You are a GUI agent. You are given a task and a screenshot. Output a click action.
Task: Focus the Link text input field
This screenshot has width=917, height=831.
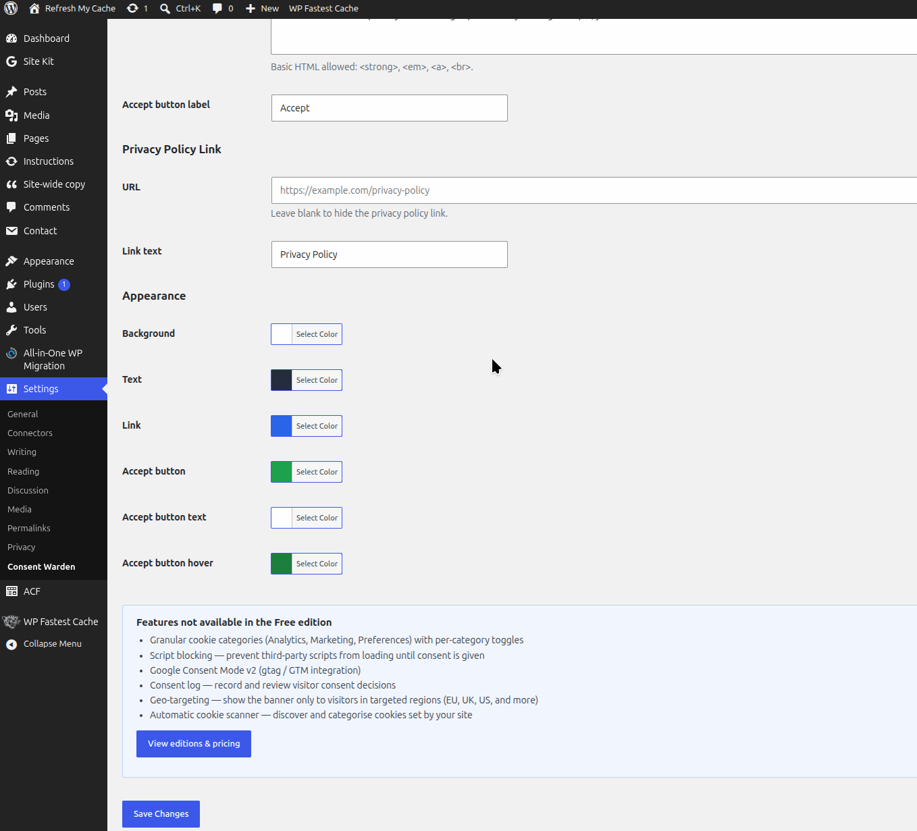pyautogui.click(x=389, y=254)
